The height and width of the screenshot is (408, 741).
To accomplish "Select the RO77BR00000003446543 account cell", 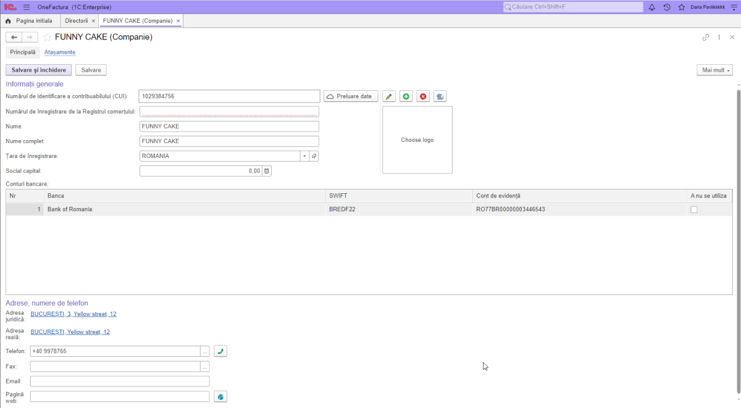I will [580, 209].
